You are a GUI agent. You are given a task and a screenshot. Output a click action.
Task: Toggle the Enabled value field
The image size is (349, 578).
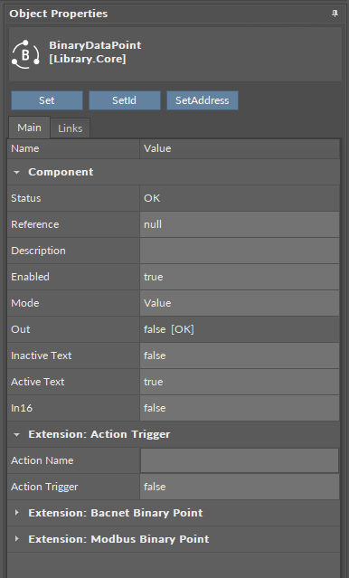[240, 277]
